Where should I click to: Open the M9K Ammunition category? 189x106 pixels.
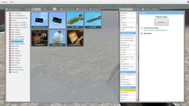tap(17, 67)
